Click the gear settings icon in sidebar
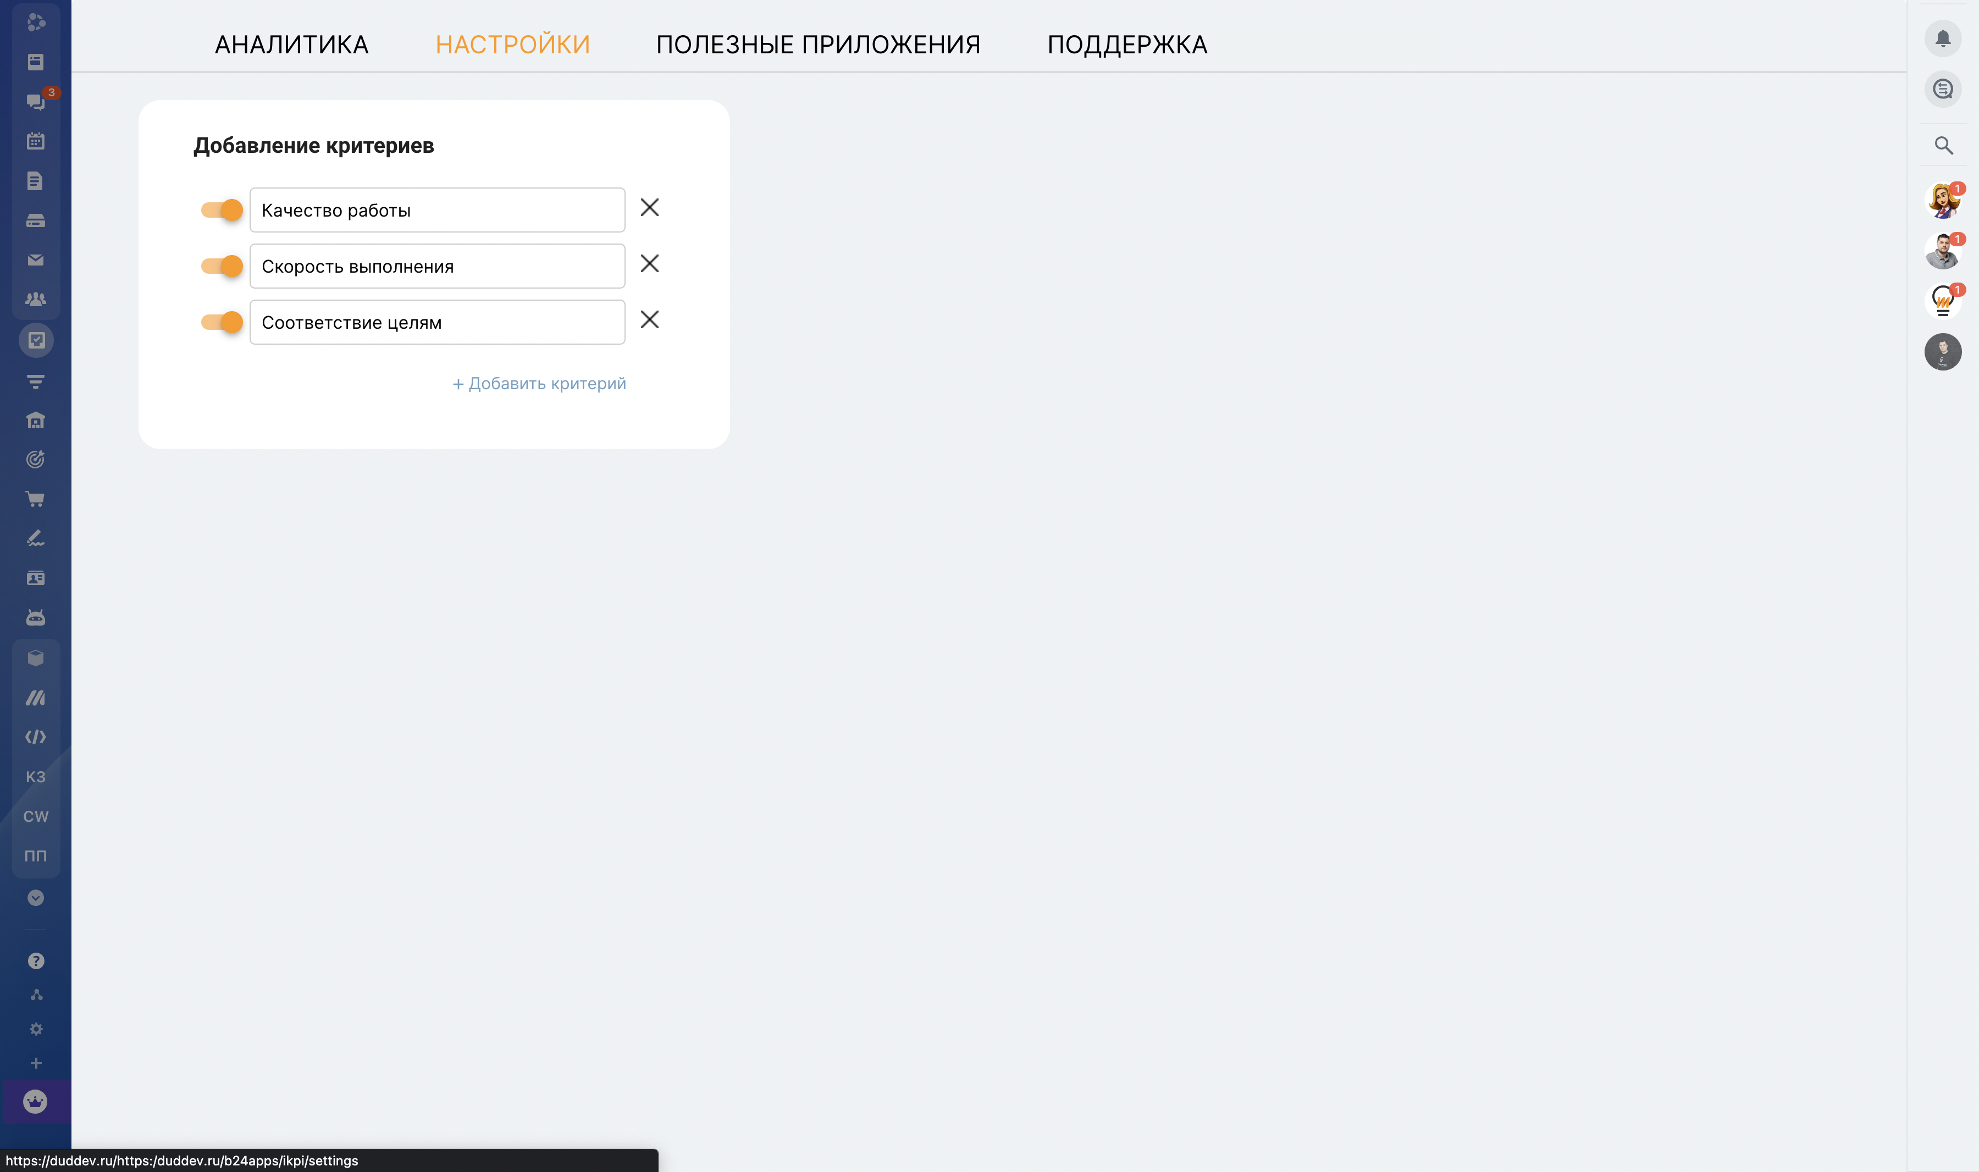The height and width of the screenshot is (1172, 1979). (36, 1029)
